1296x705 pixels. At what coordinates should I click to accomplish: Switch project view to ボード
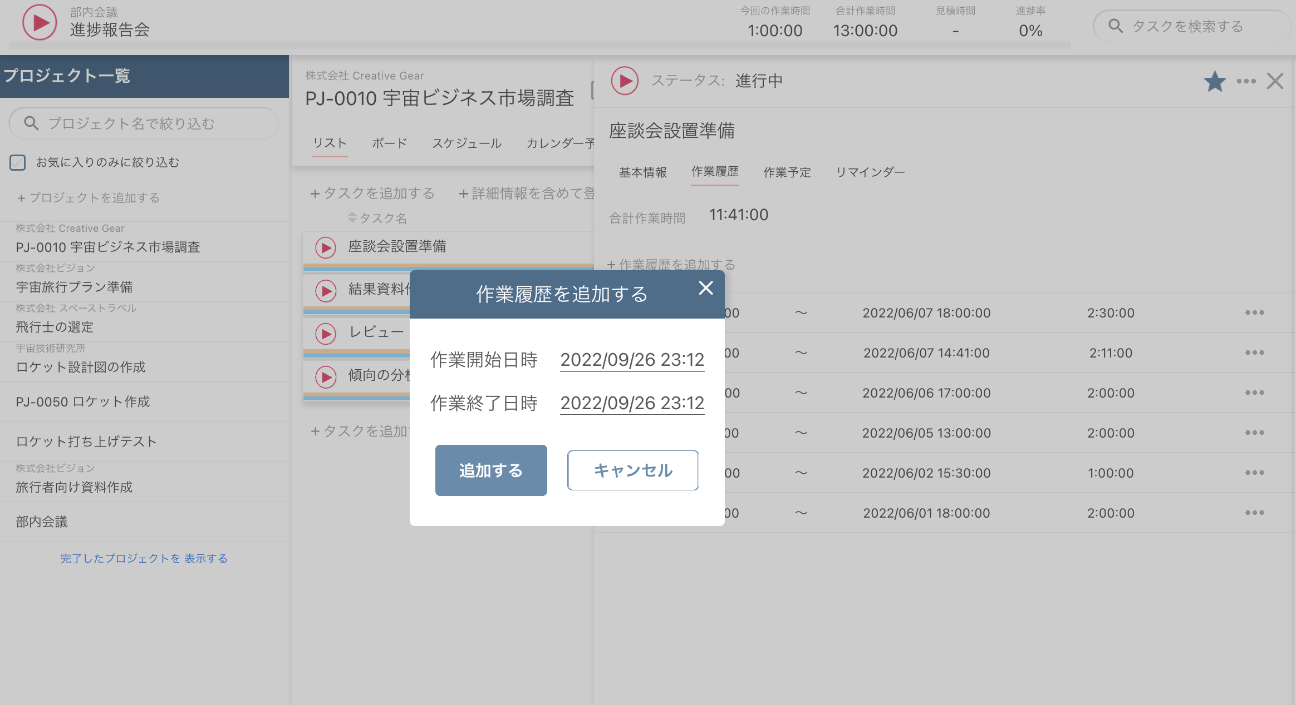point(389,143)
